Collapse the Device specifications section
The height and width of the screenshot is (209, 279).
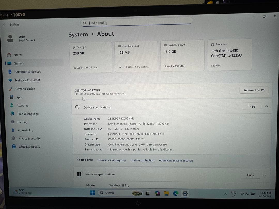point(266,106)
